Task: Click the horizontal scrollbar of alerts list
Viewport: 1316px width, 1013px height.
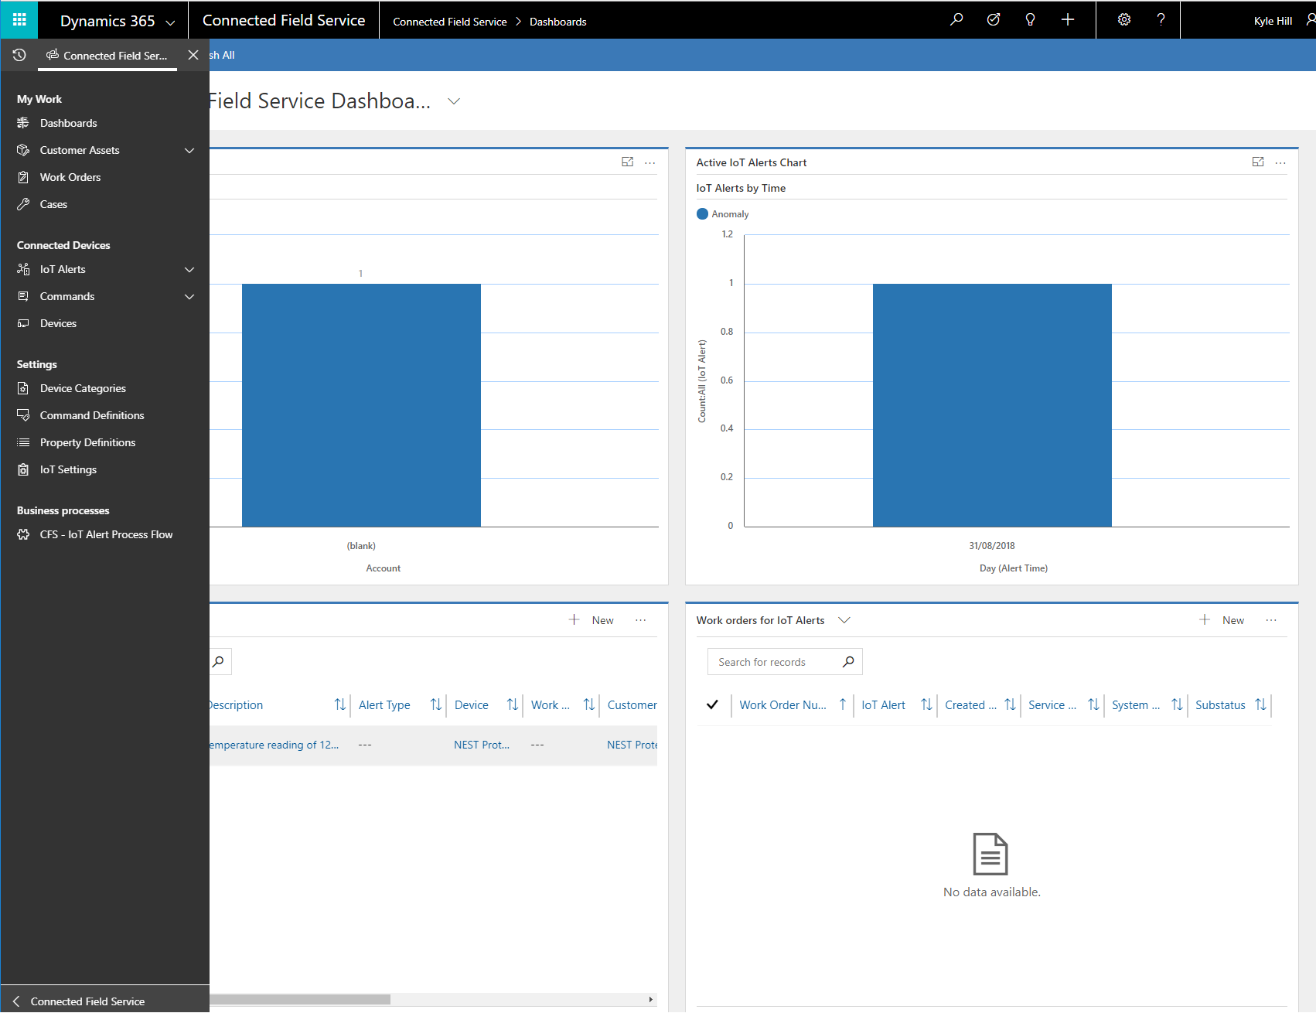Action: tap(300, 999)
